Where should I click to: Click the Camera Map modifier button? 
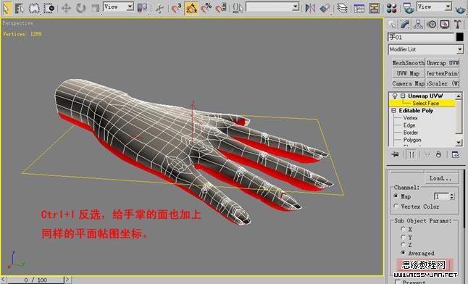coord(408,83)
